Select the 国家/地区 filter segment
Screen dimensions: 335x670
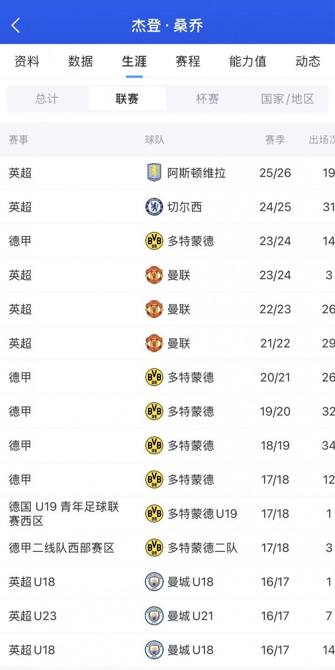[x=288, y=99]
